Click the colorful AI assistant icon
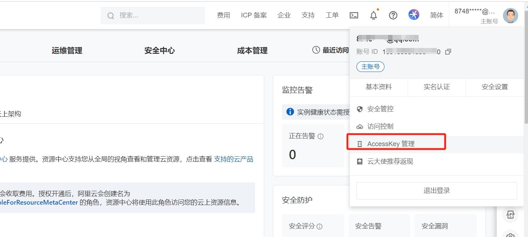This screenshot has width=528, height=237. coord(414,15)
